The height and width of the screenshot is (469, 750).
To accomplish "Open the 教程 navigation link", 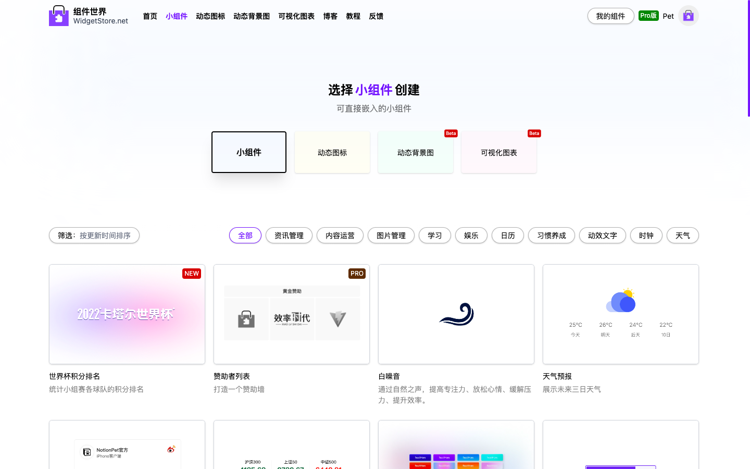I will [353, 16].
